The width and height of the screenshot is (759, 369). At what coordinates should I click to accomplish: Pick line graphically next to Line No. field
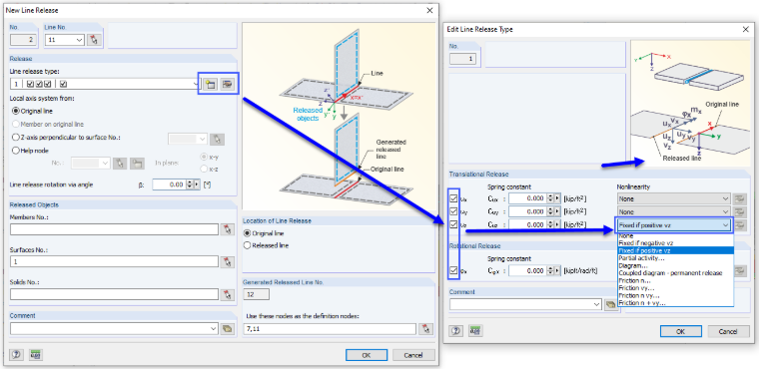pyautogui.click(x=94, y=40)
